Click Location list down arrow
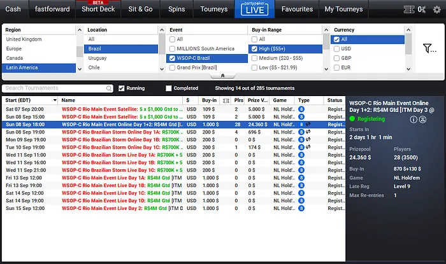446x264 pixels. click(x=162, y=69)
